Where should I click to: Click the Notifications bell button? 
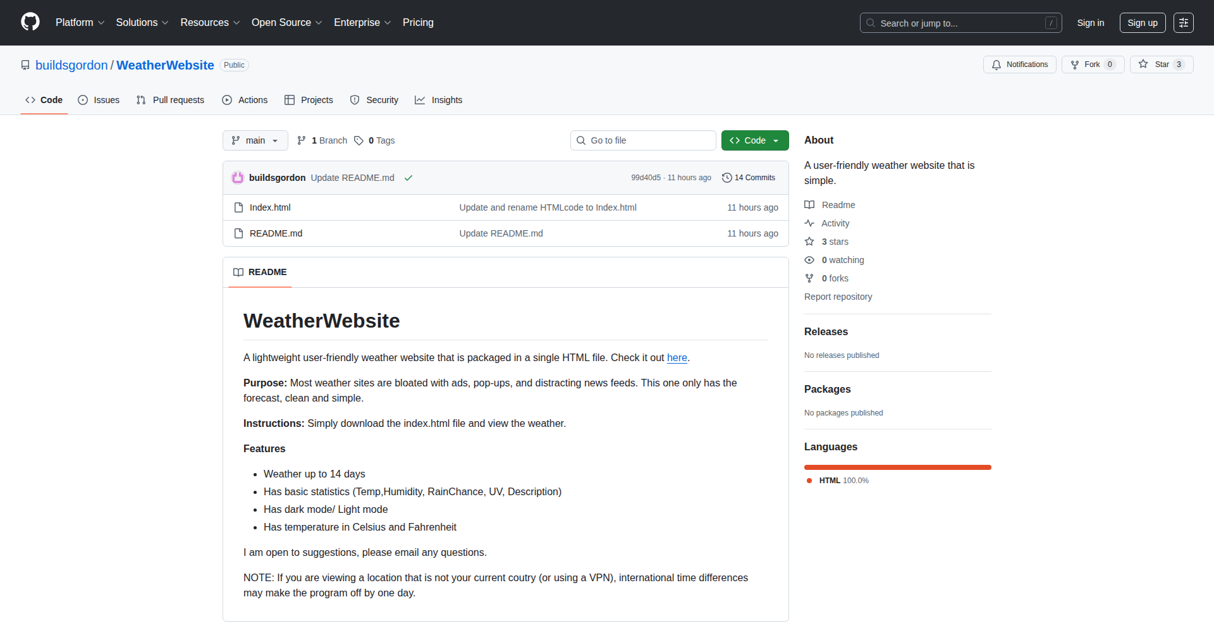coord(1019,65)
